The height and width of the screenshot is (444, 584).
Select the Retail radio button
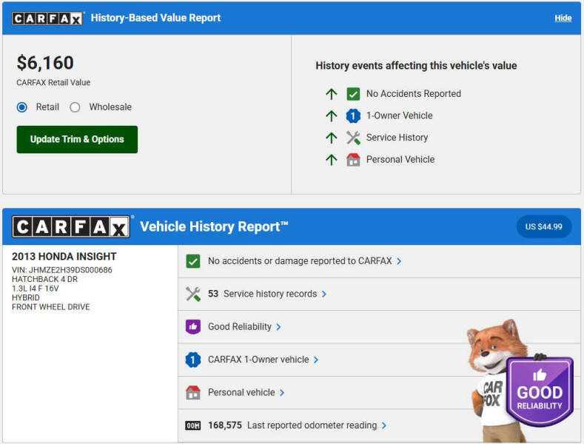tap(22, 107)
